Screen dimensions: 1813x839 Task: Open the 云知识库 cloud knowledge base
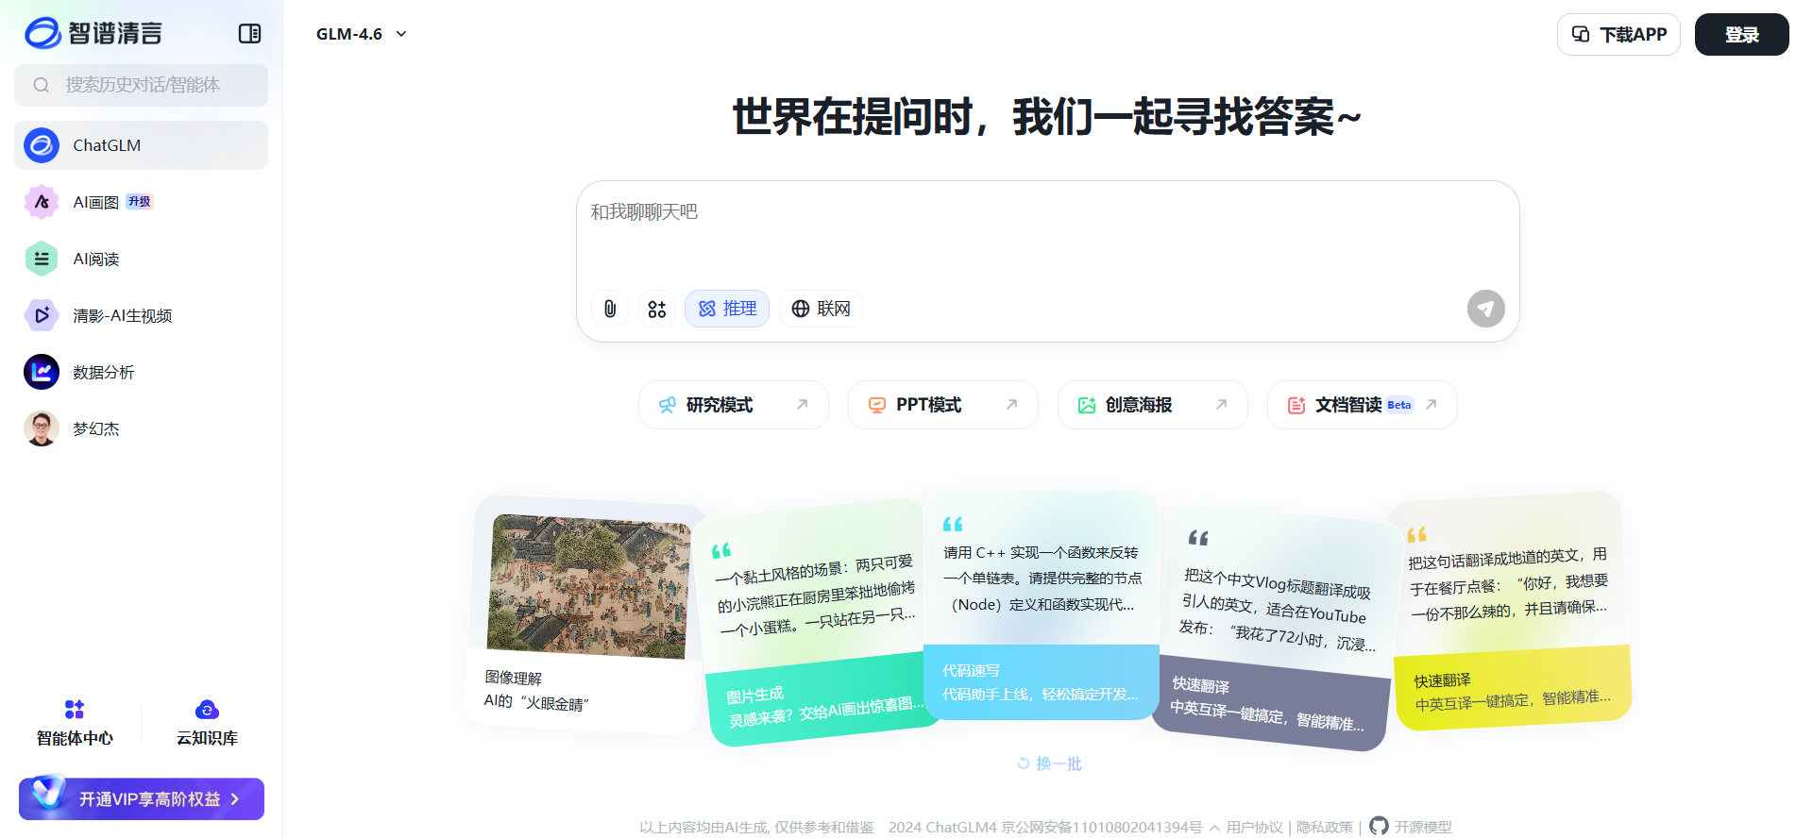click(207, 722)
